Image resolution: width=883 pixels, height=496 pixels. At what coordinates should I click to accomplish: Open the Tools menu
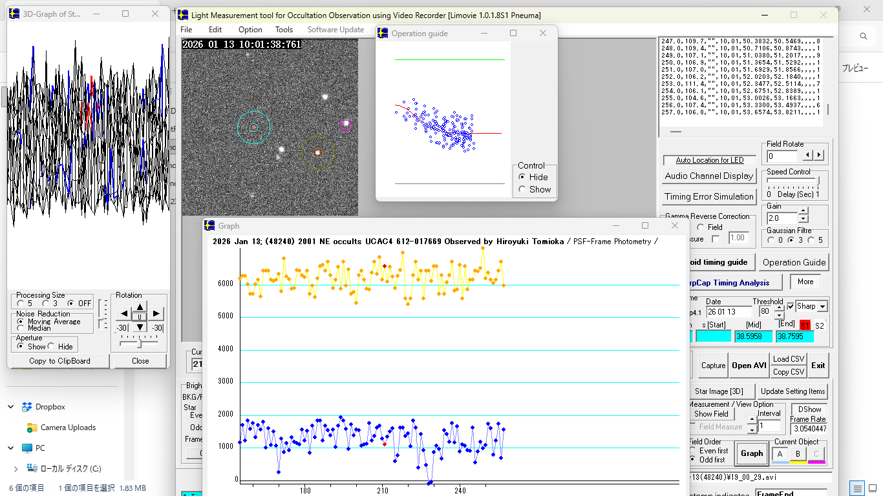pyautogui.click(x=284, y=30)
